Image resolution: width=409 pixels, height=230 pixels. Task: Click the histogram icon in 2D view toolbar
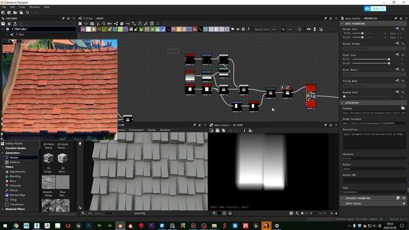pyautogui.click(x=251, y=130)
